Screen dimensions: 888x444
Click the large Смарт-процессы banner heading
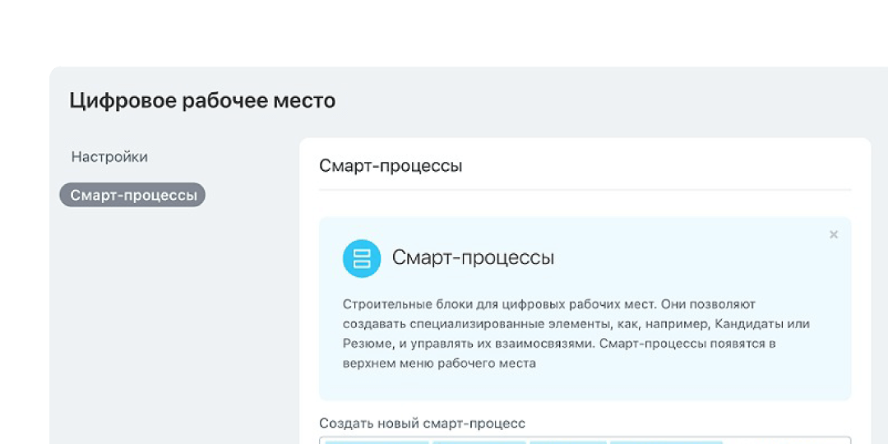click(473, 257)
